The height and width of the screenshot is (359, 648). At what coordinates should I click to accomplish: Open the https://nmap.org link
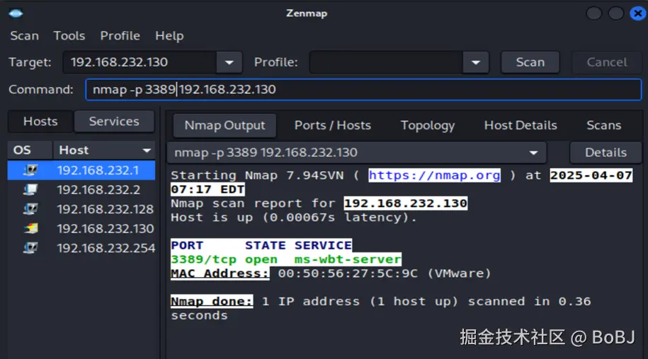pos(434,175)
